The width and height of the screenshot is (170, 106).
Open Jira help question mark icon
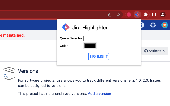(x=142, y=25)
